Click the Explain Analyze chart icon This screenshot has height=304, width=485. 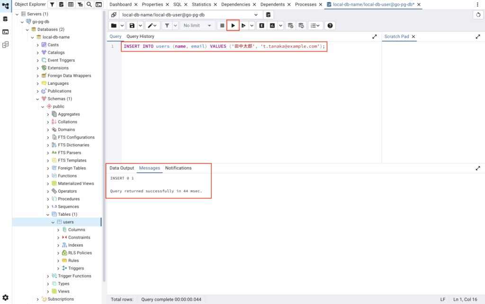click(272, 26)
